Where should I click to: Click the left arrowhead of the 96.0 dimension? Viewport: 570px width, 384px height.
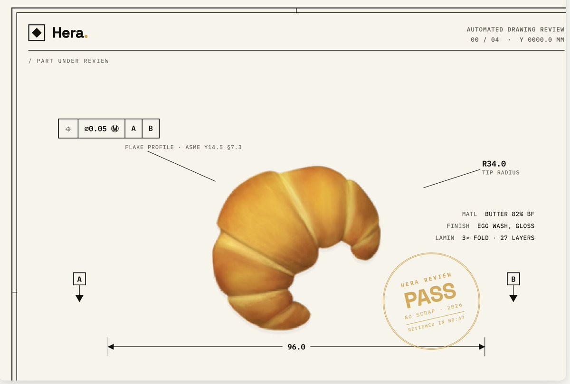(112, 347)
